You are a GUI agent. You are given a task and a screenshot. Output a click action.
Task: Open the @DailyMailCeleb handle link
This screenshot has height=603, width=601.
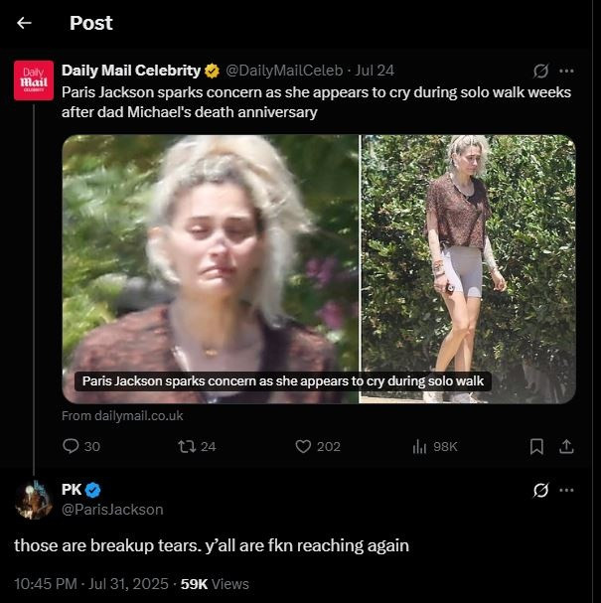click(285, 71)
